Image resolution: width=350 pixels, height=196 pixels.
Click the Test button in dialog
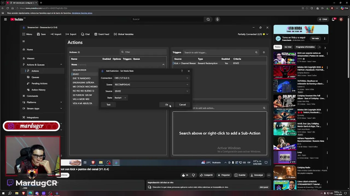coord(109,105)
